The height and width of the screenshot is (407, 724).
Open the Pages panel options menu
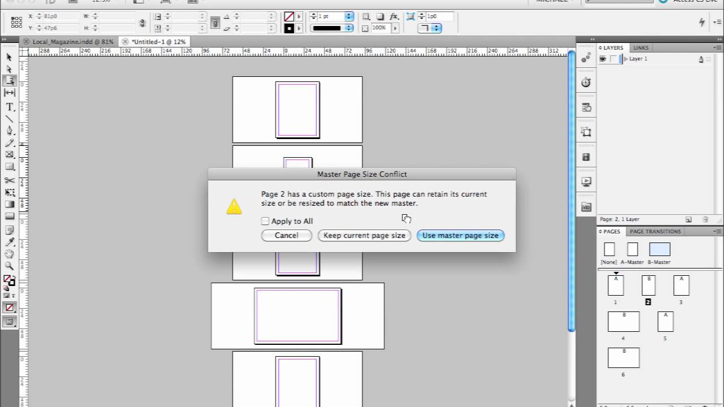[x=717, y=231]
